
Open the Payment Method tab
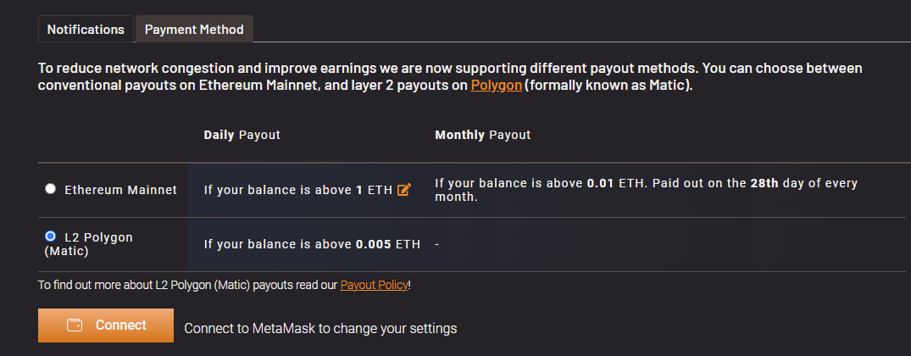194,30
